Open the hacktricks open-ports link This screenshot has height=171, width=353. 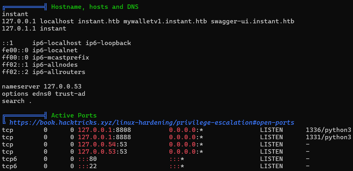[x=152, y=123]
